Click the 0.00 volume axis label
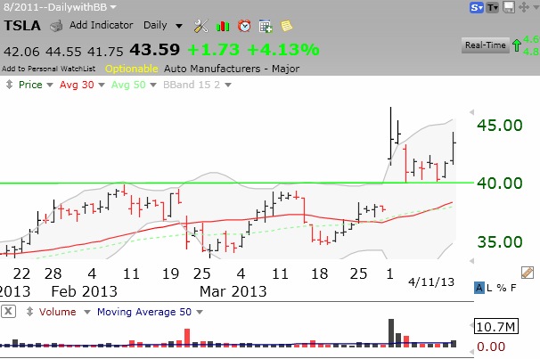 pyautogui.click(x=491, y=347)
